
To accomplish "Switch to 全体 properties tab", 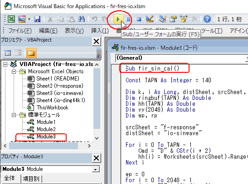I will [10, 178].
